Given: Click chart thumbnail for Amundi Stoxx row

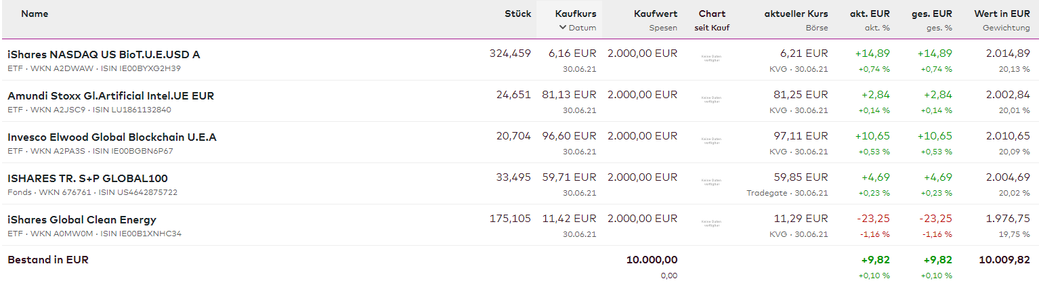Looking at the screenshot, I should click(x=711, y=100).
